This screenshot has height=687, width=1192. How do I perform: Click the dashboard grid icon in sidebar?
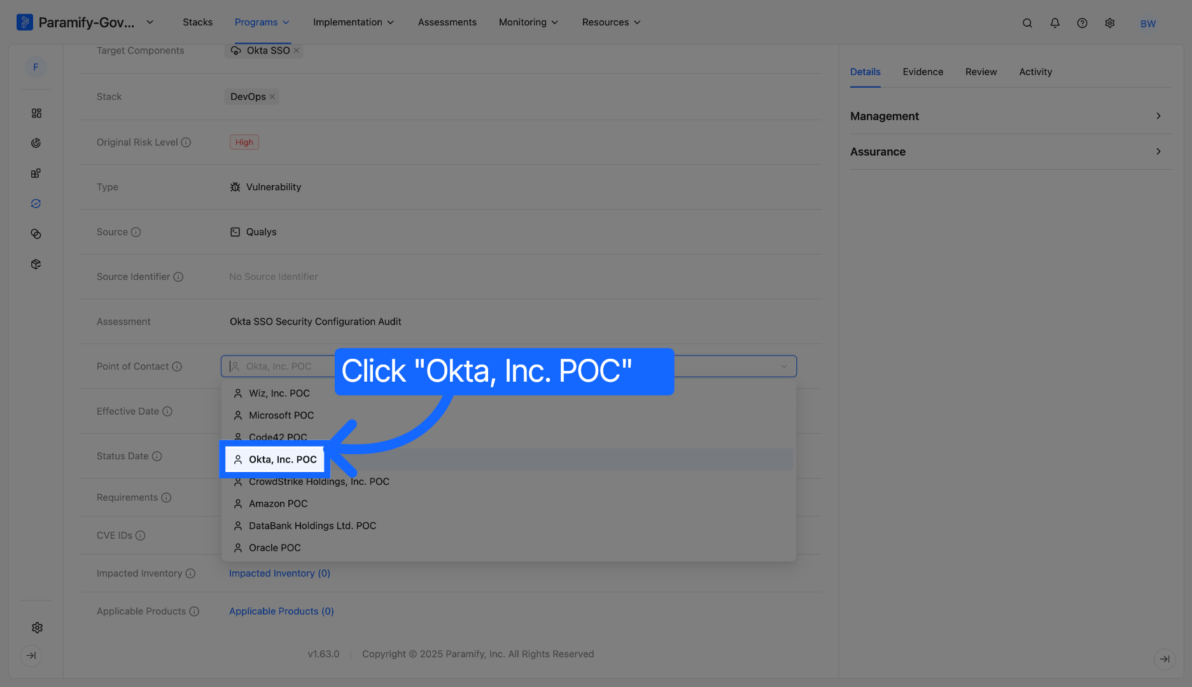(x=36, y=113)
